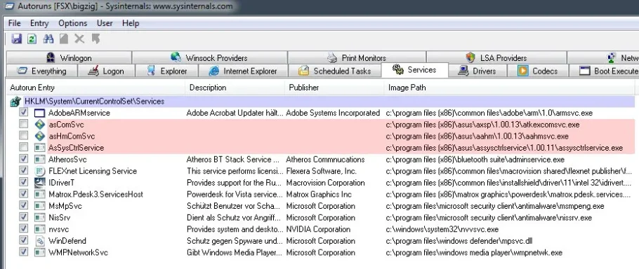The image size is (639, 269).
Task: Sort by the Description column header
Action: click(235, 88)
